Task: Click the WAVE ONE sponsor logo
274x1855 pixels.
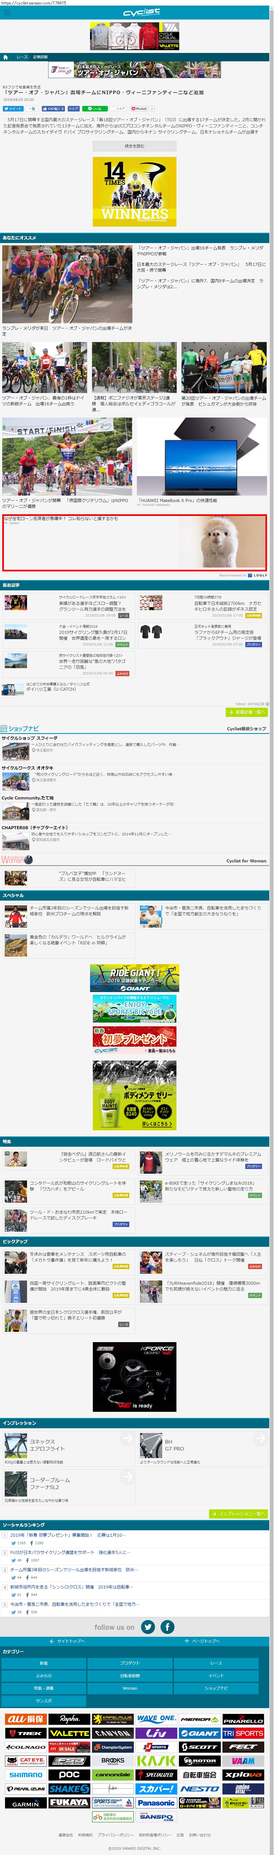Action: click(156, 1719)
